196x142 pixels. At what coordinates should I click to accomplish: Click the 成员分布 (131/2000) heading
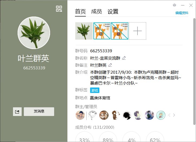tap(95, 127)
